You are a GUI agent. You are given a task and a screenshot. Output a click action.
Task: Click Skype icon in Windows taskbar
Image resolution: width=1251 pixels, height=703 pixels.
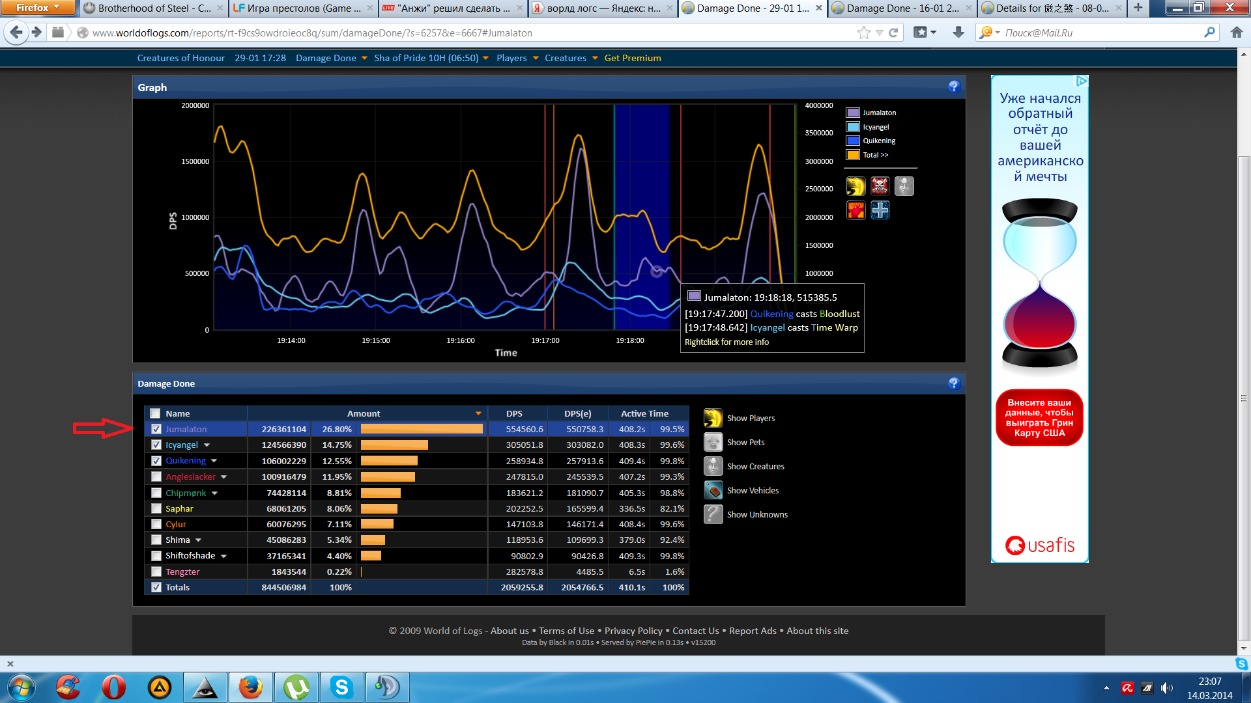[341, 687]
